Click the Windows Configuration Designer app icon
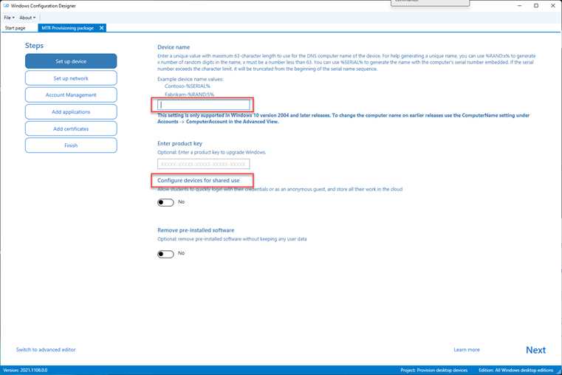 [x=6, y=6]
